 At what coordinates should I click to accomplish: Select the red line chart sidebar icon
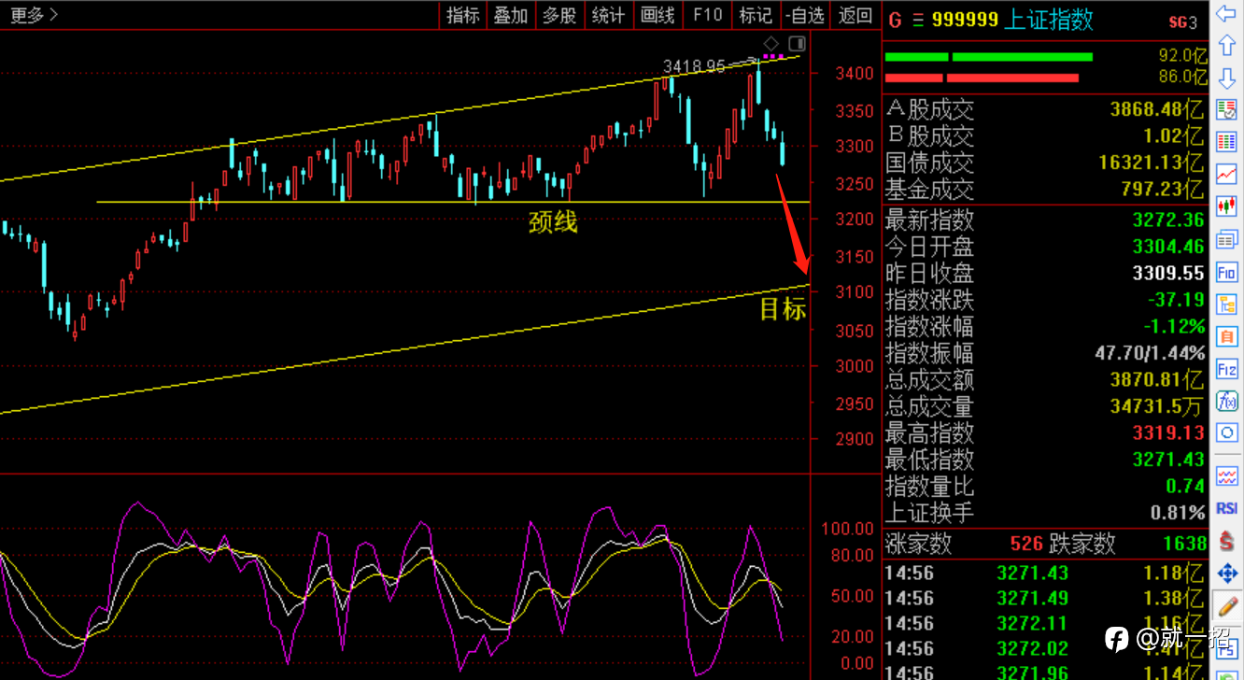pyautogui.click(x=1226, y=175)
